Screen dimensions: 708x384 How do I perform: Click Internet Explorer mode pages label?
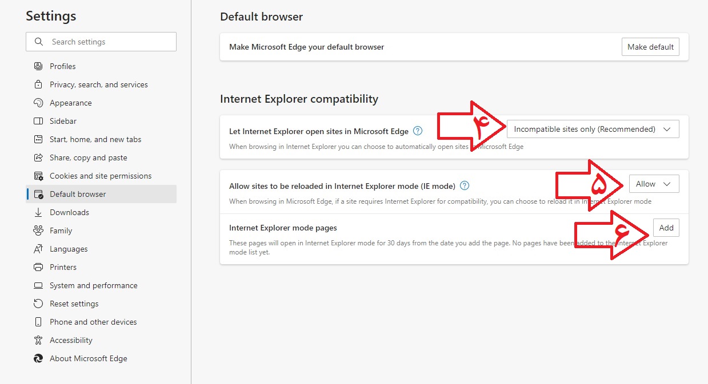point(283,228)
